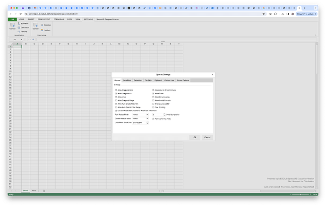This screenshot has width=326, height=206.
Task: Enable Allow Invalid Formula checkbox
Action: (x=153, y=100)
